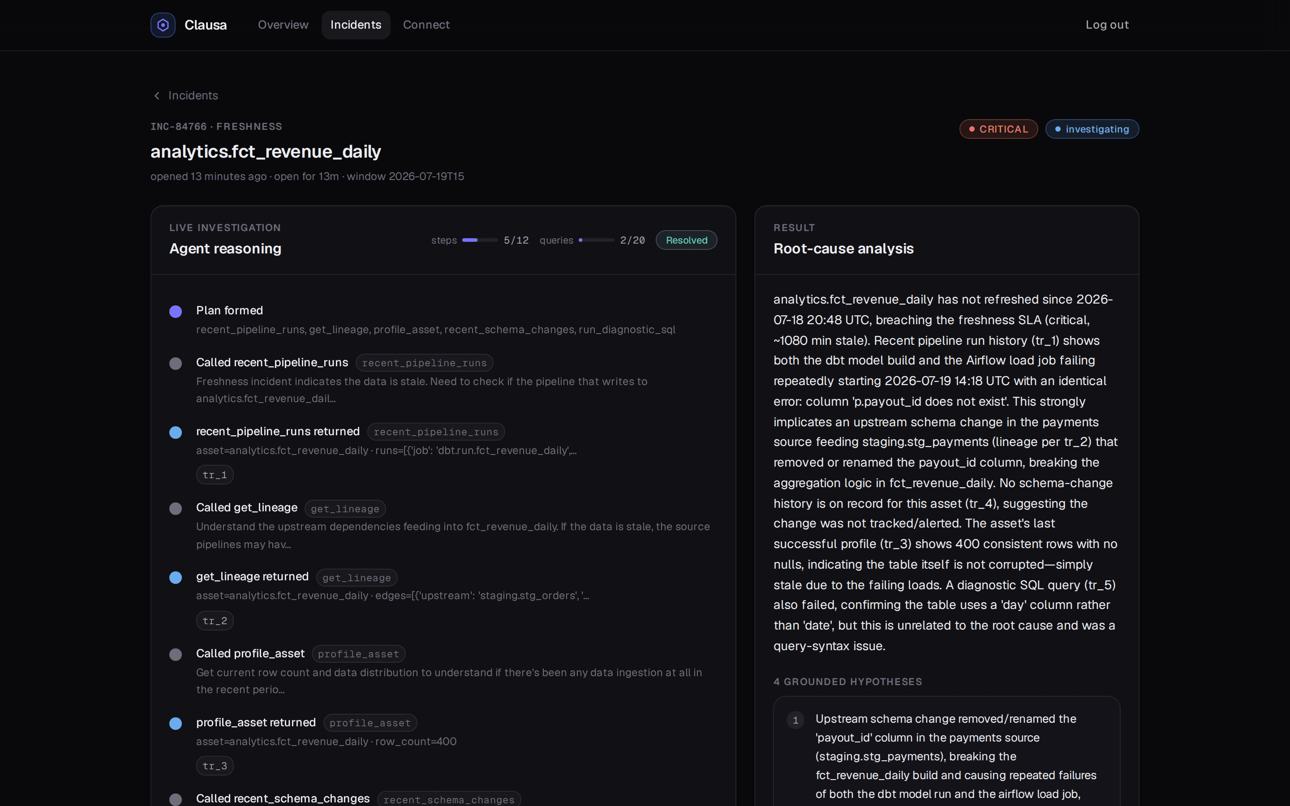The height and width of the screenshot is (806, 1290).
Task: Click the gray dot beside Called recent_pipeline_runs
Action: tap(176, 364)
